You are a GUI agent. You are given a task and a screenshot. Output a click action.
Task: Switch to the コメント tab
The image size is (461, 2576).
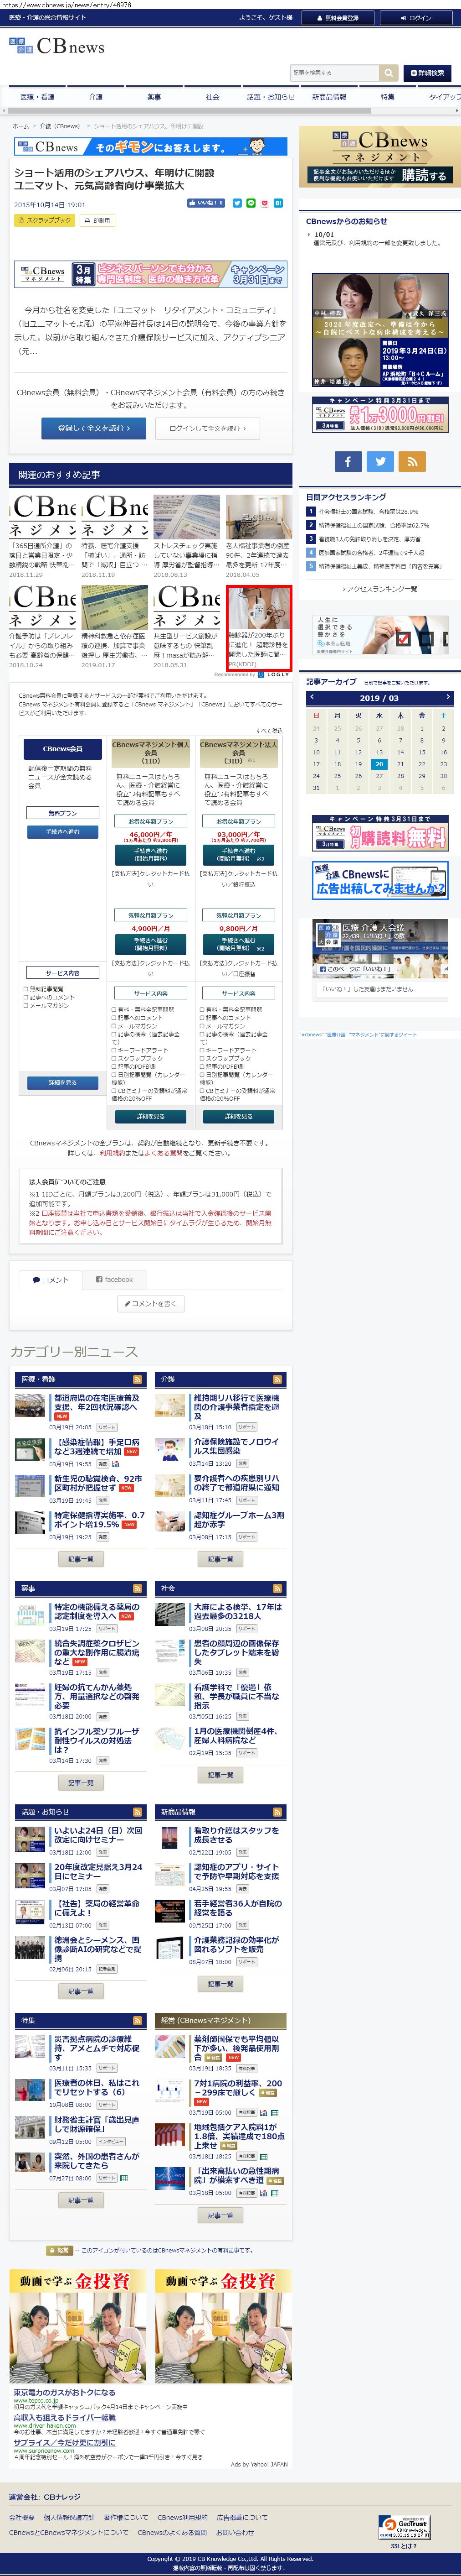pos(50,1279)
